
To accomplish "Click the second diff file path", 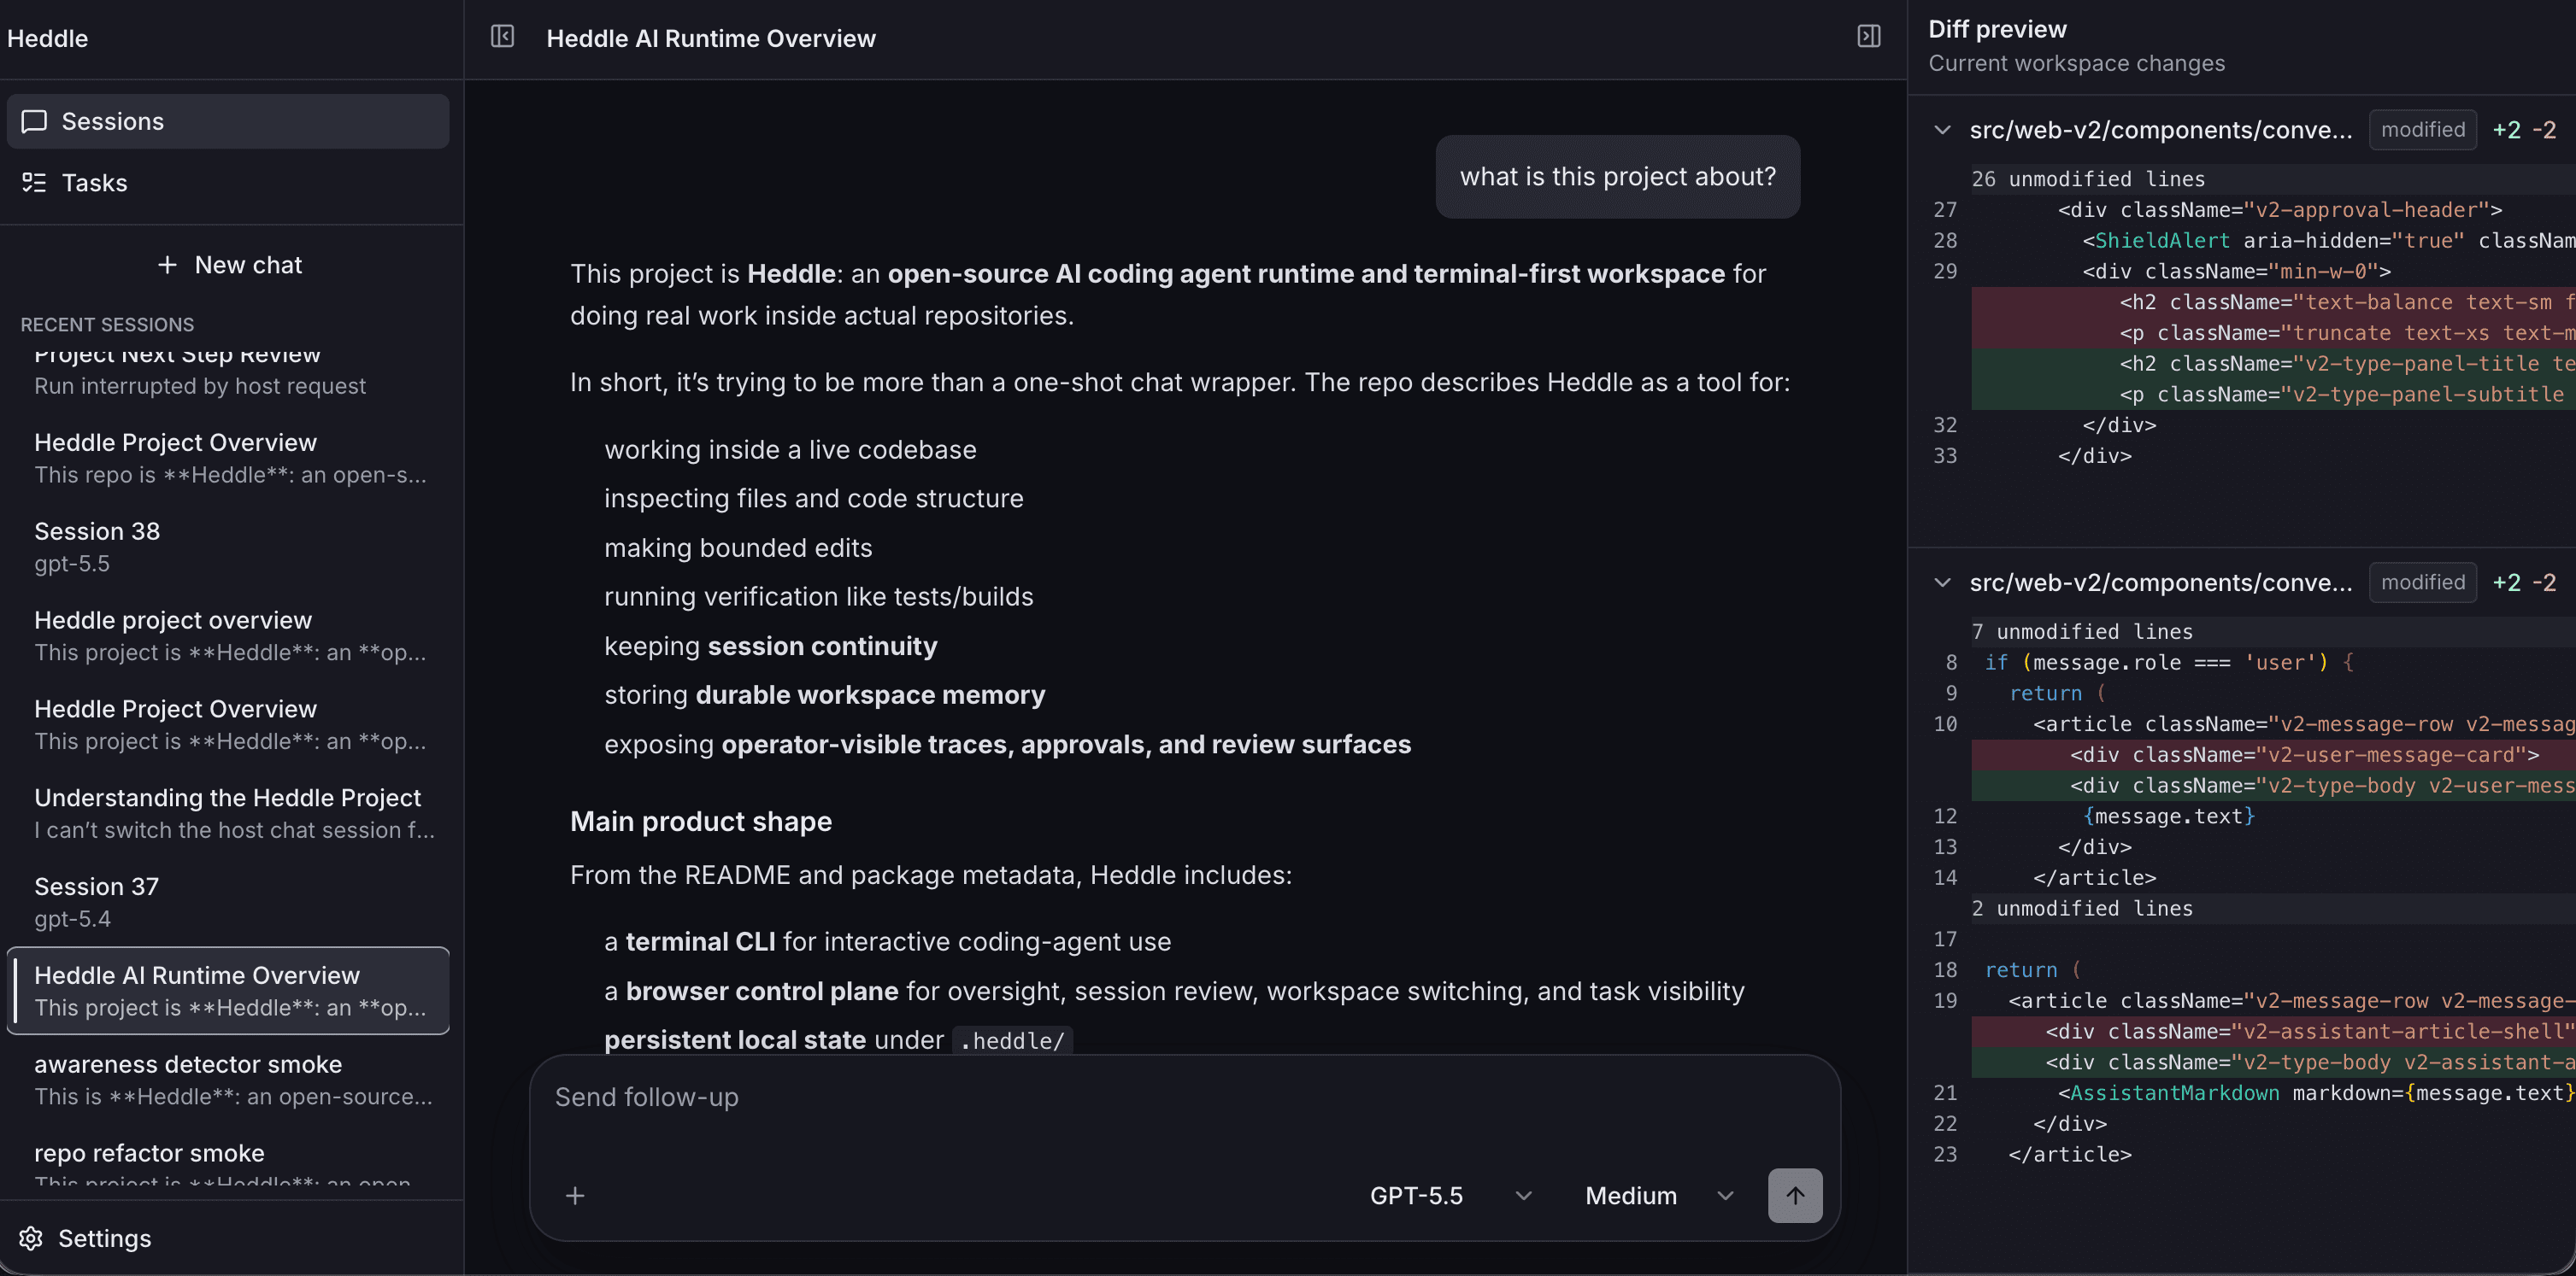I will pyautogui.click(x=2160, y=582).
